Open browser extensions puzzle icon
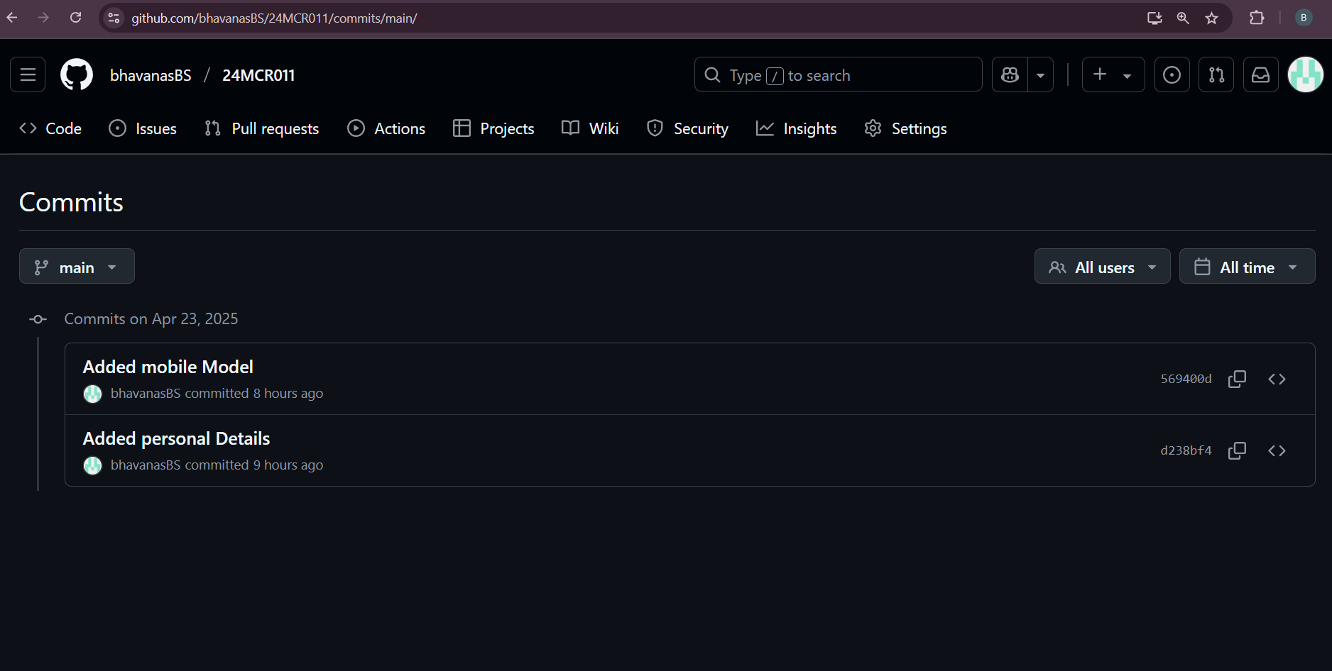The width and height of the screenshot is (1332, 671). [1257, 18]
